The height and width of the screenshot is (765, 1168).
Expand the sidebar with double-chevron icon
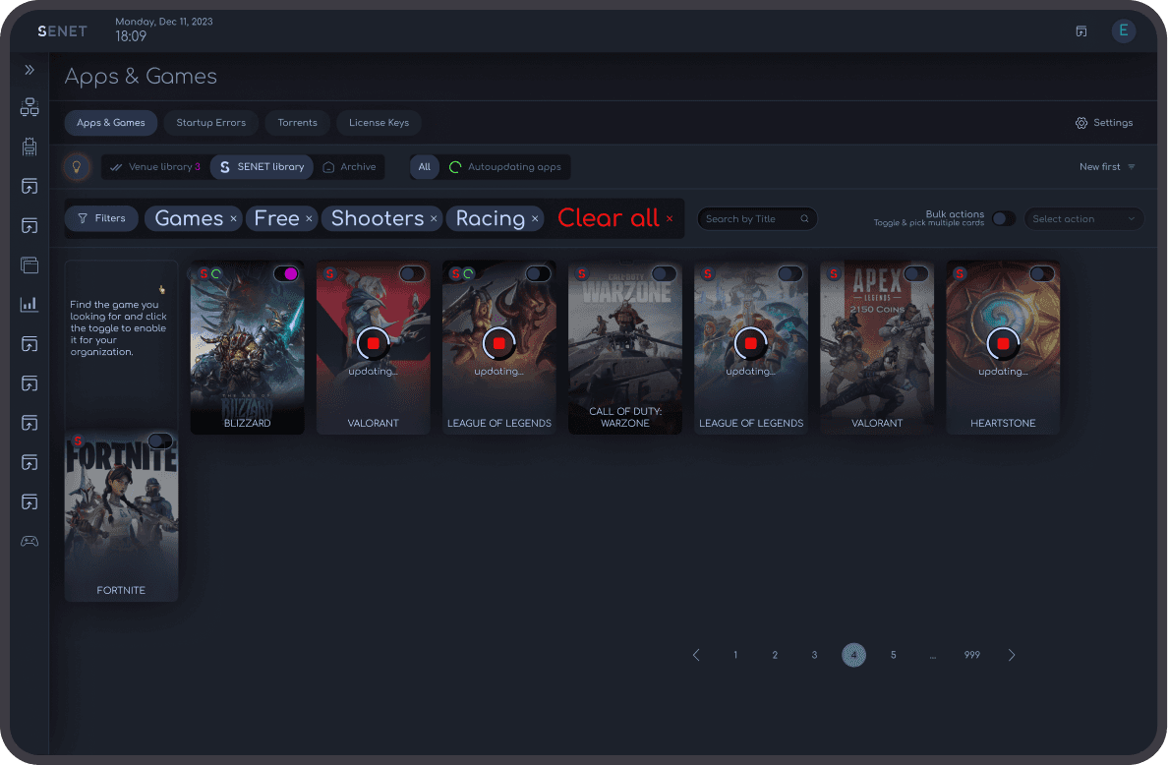tap(29, 70)
